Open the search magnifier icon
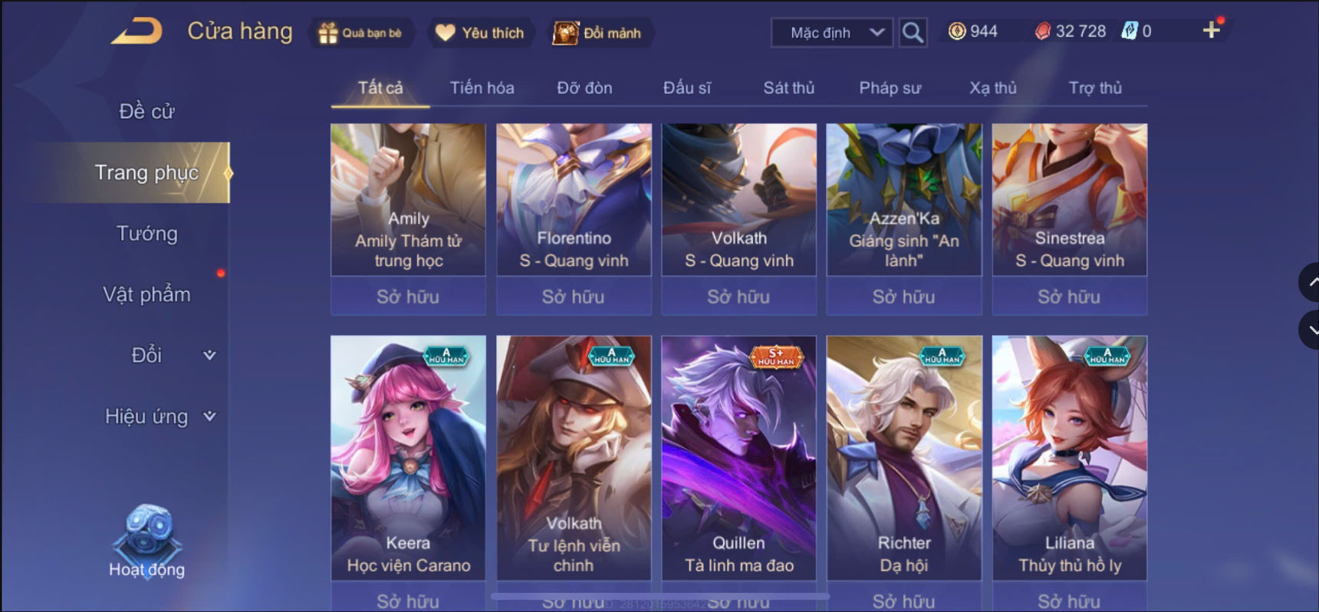The image size is (1319, 612). tap(913, 32)
